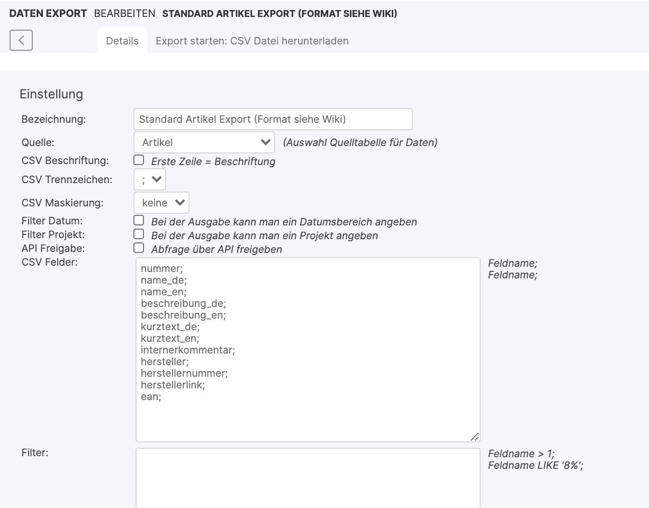Click the back arrow button
Screen dimensions: 649x508
[21, 40]
